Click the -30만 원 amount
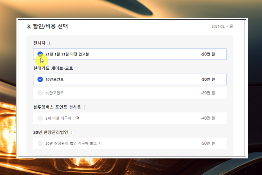This screenshot has width=262, height=175. 208,79
